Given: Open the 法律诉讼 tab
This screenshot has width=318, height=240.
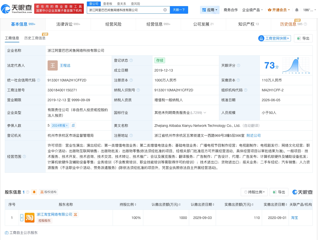Looking at the screenshot, I should [68, 24].
